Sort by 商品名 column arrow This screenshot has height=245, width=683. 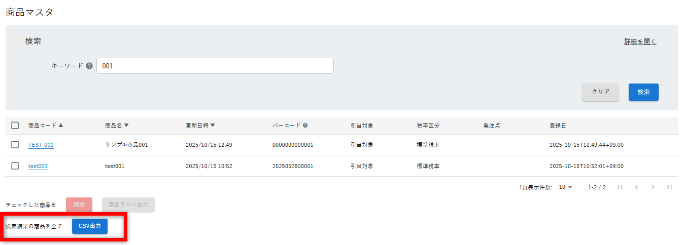126,126
